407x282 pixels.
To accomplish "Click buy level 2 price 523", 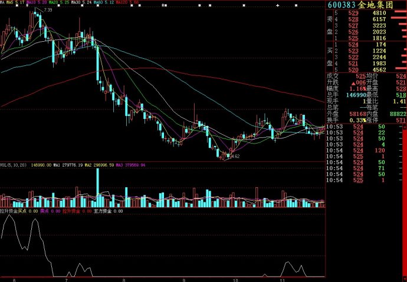I will point(353,51).
